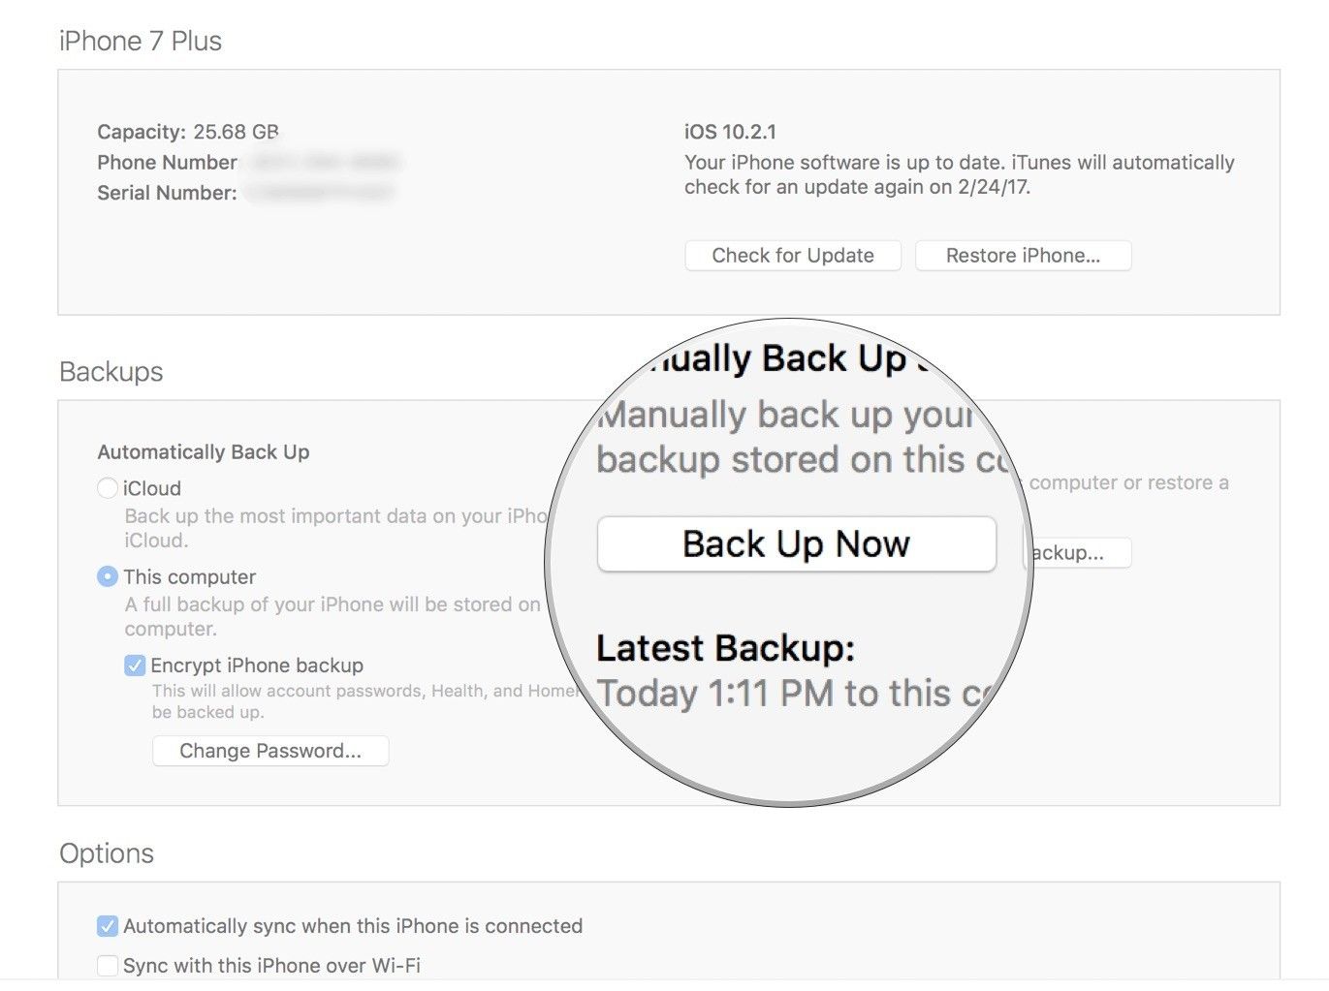1329x991 pixels.
Task: Click the Phone Number label
Action: click(167, 162)
